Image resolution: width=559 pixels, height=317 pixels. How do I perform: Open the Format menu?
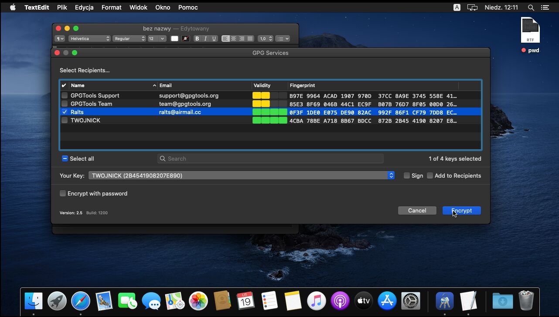pyautogui.click(x=111, y=7)
